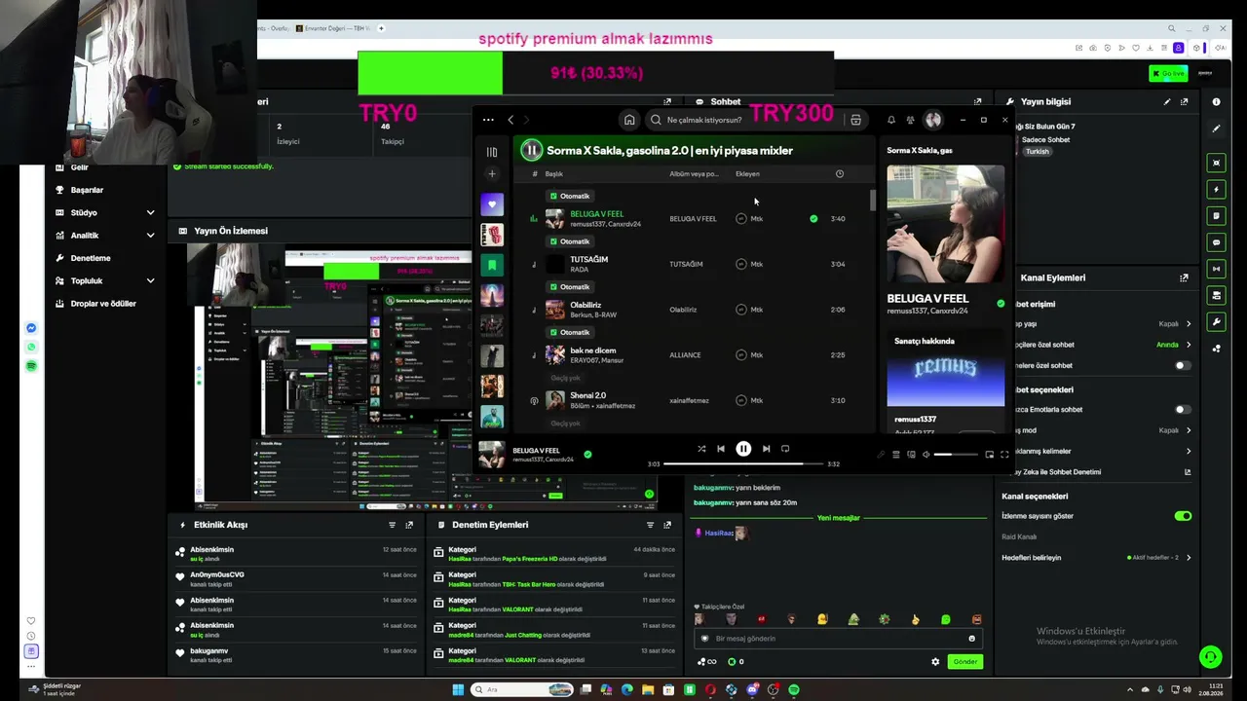
Task: Open Spotify friend activity icon
Action: 910,120
